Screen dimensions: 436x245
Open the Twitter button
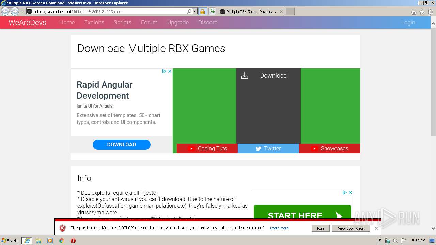point(268,148)
